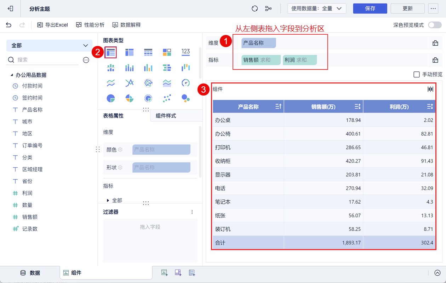Screen dimensions: 446x283
Task: Select the area chart type
Action: point(167,83)
